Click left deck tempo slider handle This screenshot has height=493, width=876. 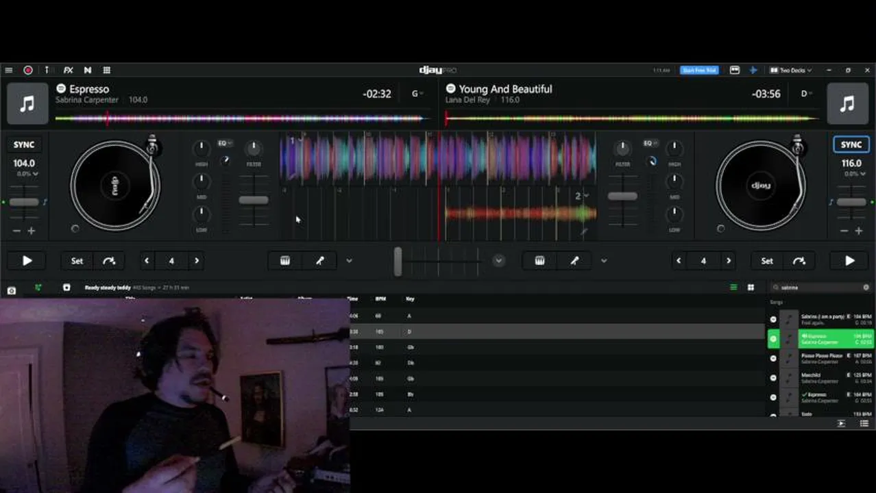(x=24, y=202)
